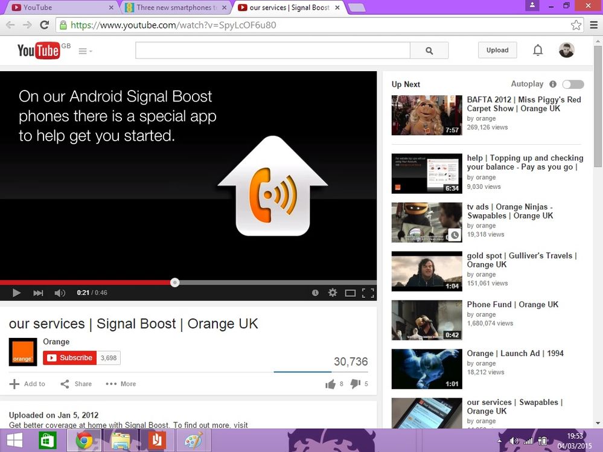This screenshot has width=603, height=452.
Task: Click the Upload button
Action: [x=497, y=50]
